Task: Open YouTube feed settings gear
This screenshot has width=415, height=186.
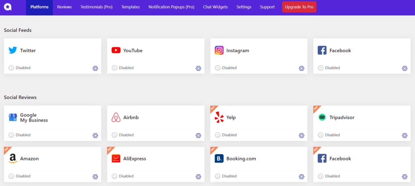Action: click(198, 68)
